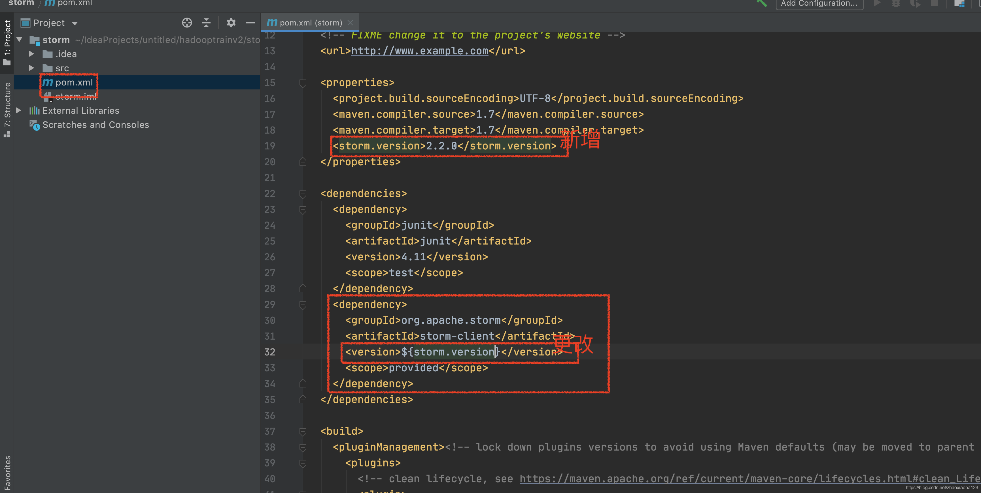Image resolution: width=981 pixels, height=493 pixels.
Task: Click the Locate/Select Opened File crosshair icon
Action: (x=187, y=23)
